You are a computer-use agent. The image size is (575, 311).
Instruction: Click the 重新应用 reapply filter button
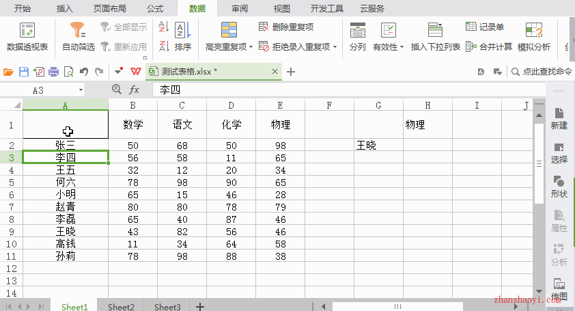(x=124, y=46)
